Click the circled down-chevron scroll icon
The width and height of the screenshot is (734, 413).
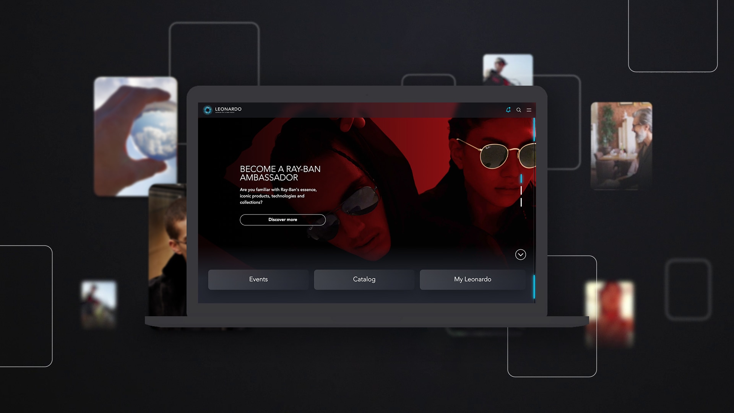coord(520,255)
